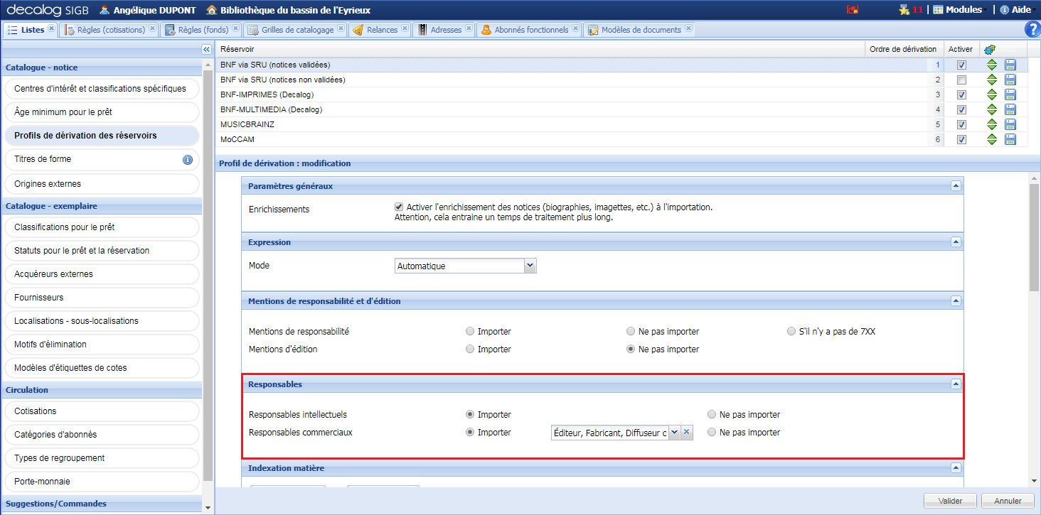Open the Éditeur, Fabricant, Diffuseur dropdown

click(x=674, y=432)
